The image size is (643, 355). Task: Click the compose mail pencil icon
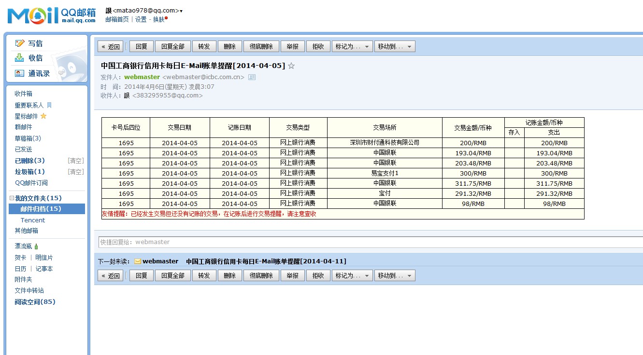click(x=19, y=43)
